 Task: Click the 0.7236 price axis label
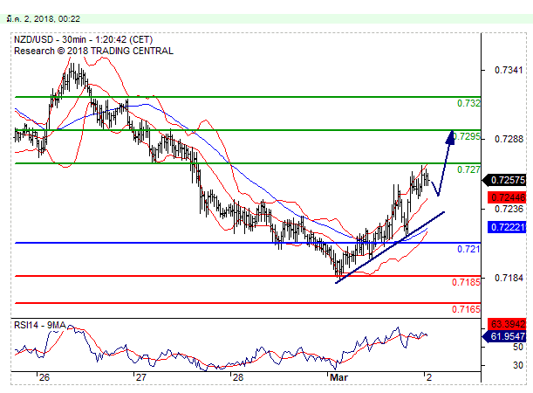coord(509,209)
